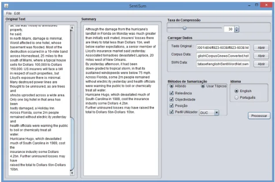The width and height of the screenshot is (275, 182).
Task: Click the SWN Data file path field
Action: point(223,64)
